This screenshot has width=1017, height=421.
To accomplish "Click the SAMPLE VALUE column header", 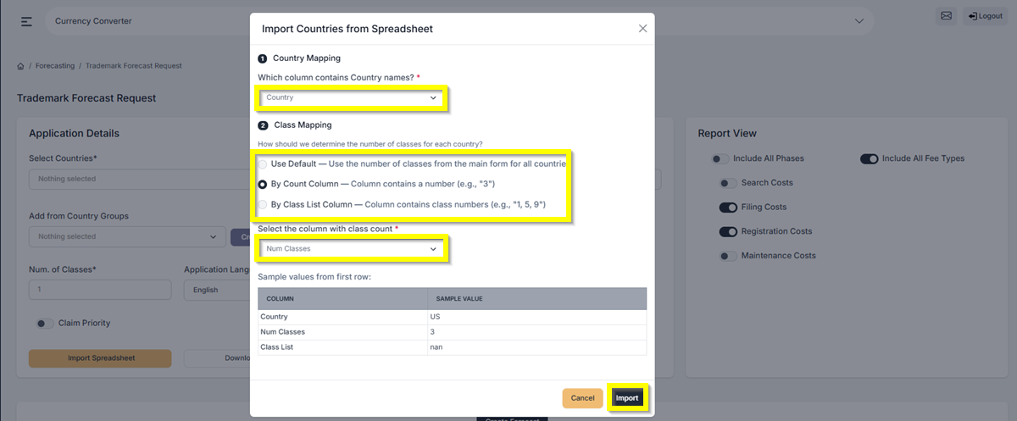I will [537, 299].
